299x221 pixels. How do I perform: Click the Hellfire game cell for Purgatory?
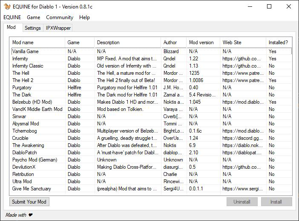pyautogui.click(x=75, y=88)
